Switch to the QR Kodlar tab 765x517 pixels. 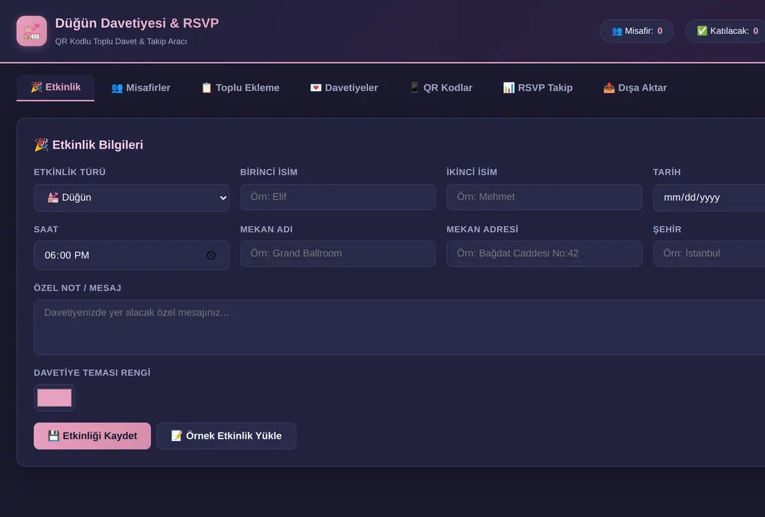point(441,88)
